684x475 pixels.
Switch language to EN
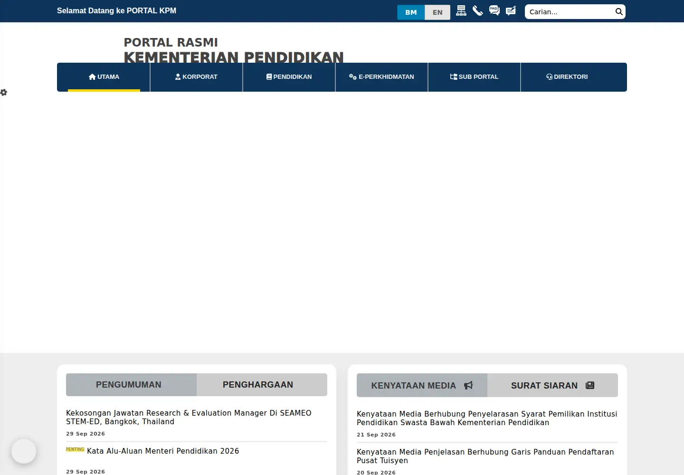(x=437, y=12)
